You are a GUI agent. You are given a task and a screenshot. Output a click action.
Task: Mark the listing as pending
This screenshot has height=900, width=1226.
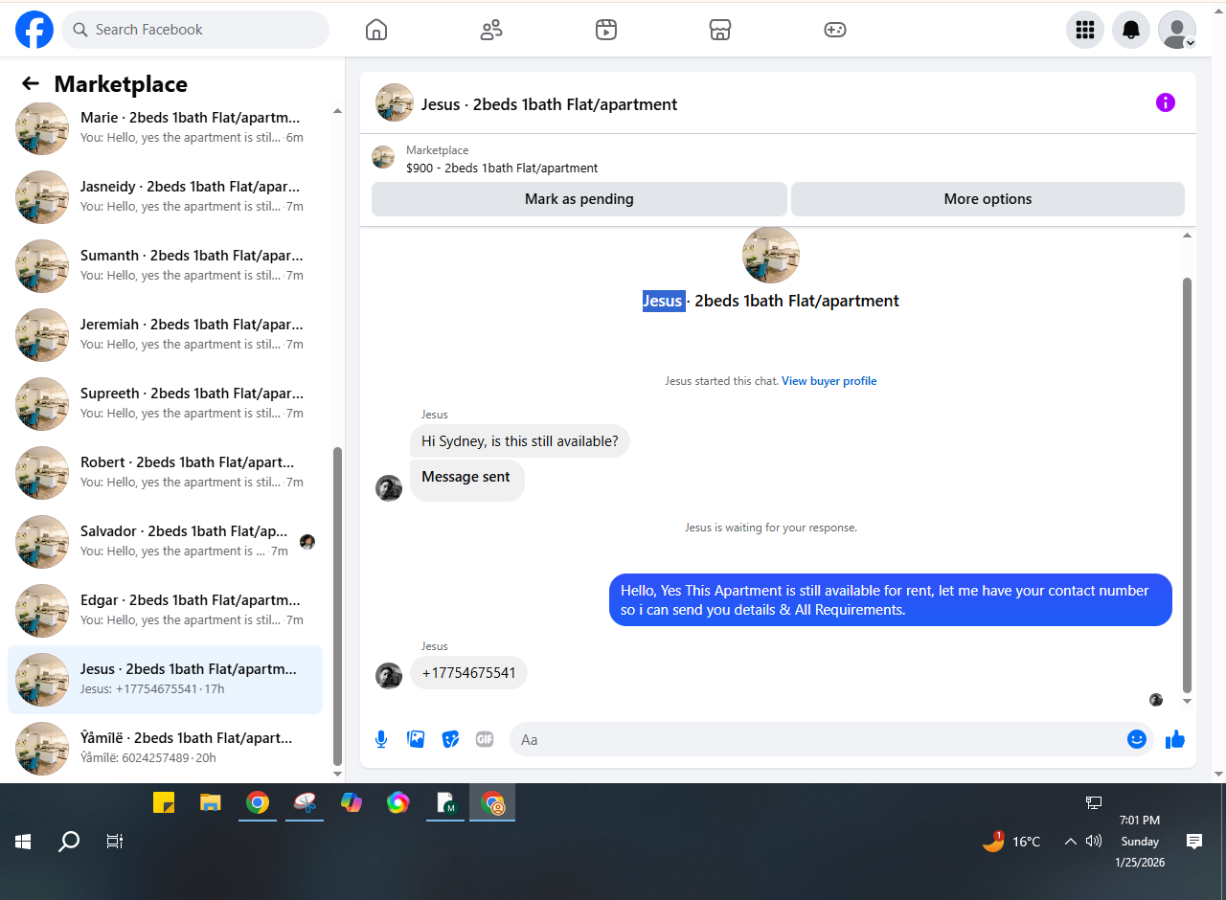point(579,199)
